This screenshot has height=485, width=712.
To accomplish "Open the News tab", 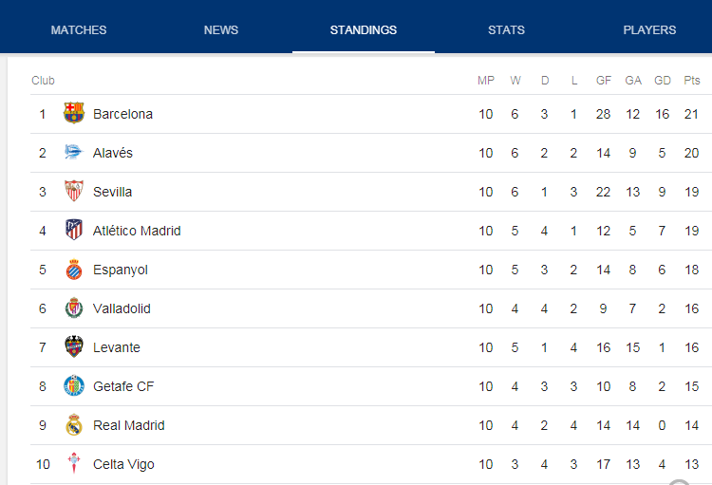I will pos(221,30).
